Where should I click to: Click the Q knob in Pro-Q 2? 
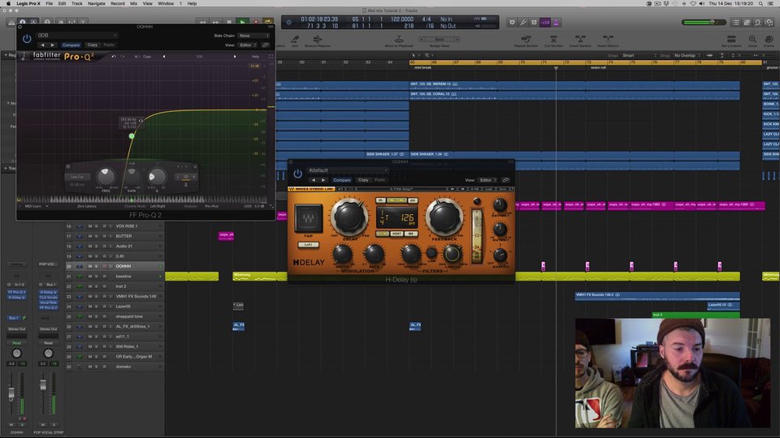pyautogui.click(x=157, y=176)
